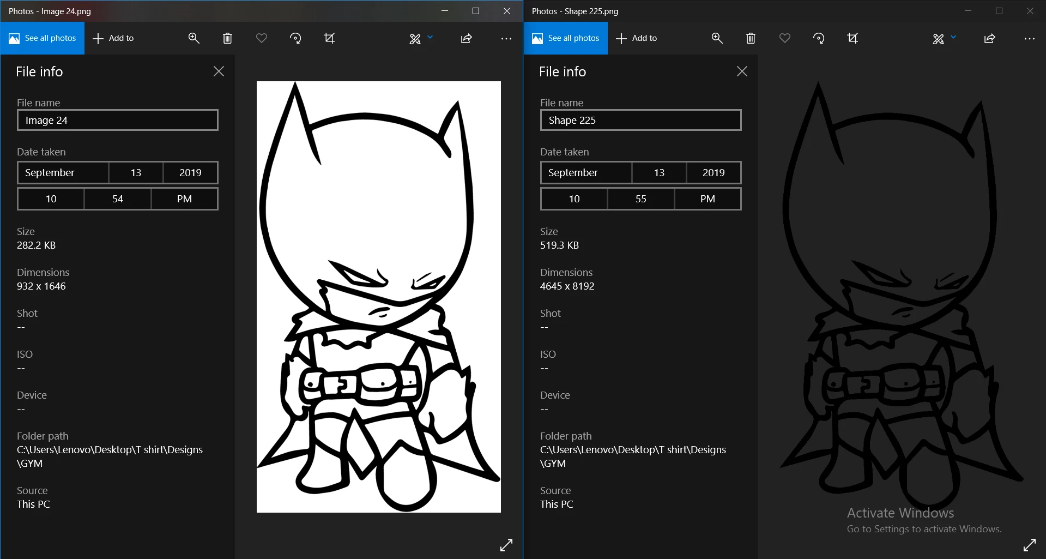The width and height of the screenshot is (1046, 559).
Task: Click dimensions value 932 x 1646
Action: [x=41, y=286]
